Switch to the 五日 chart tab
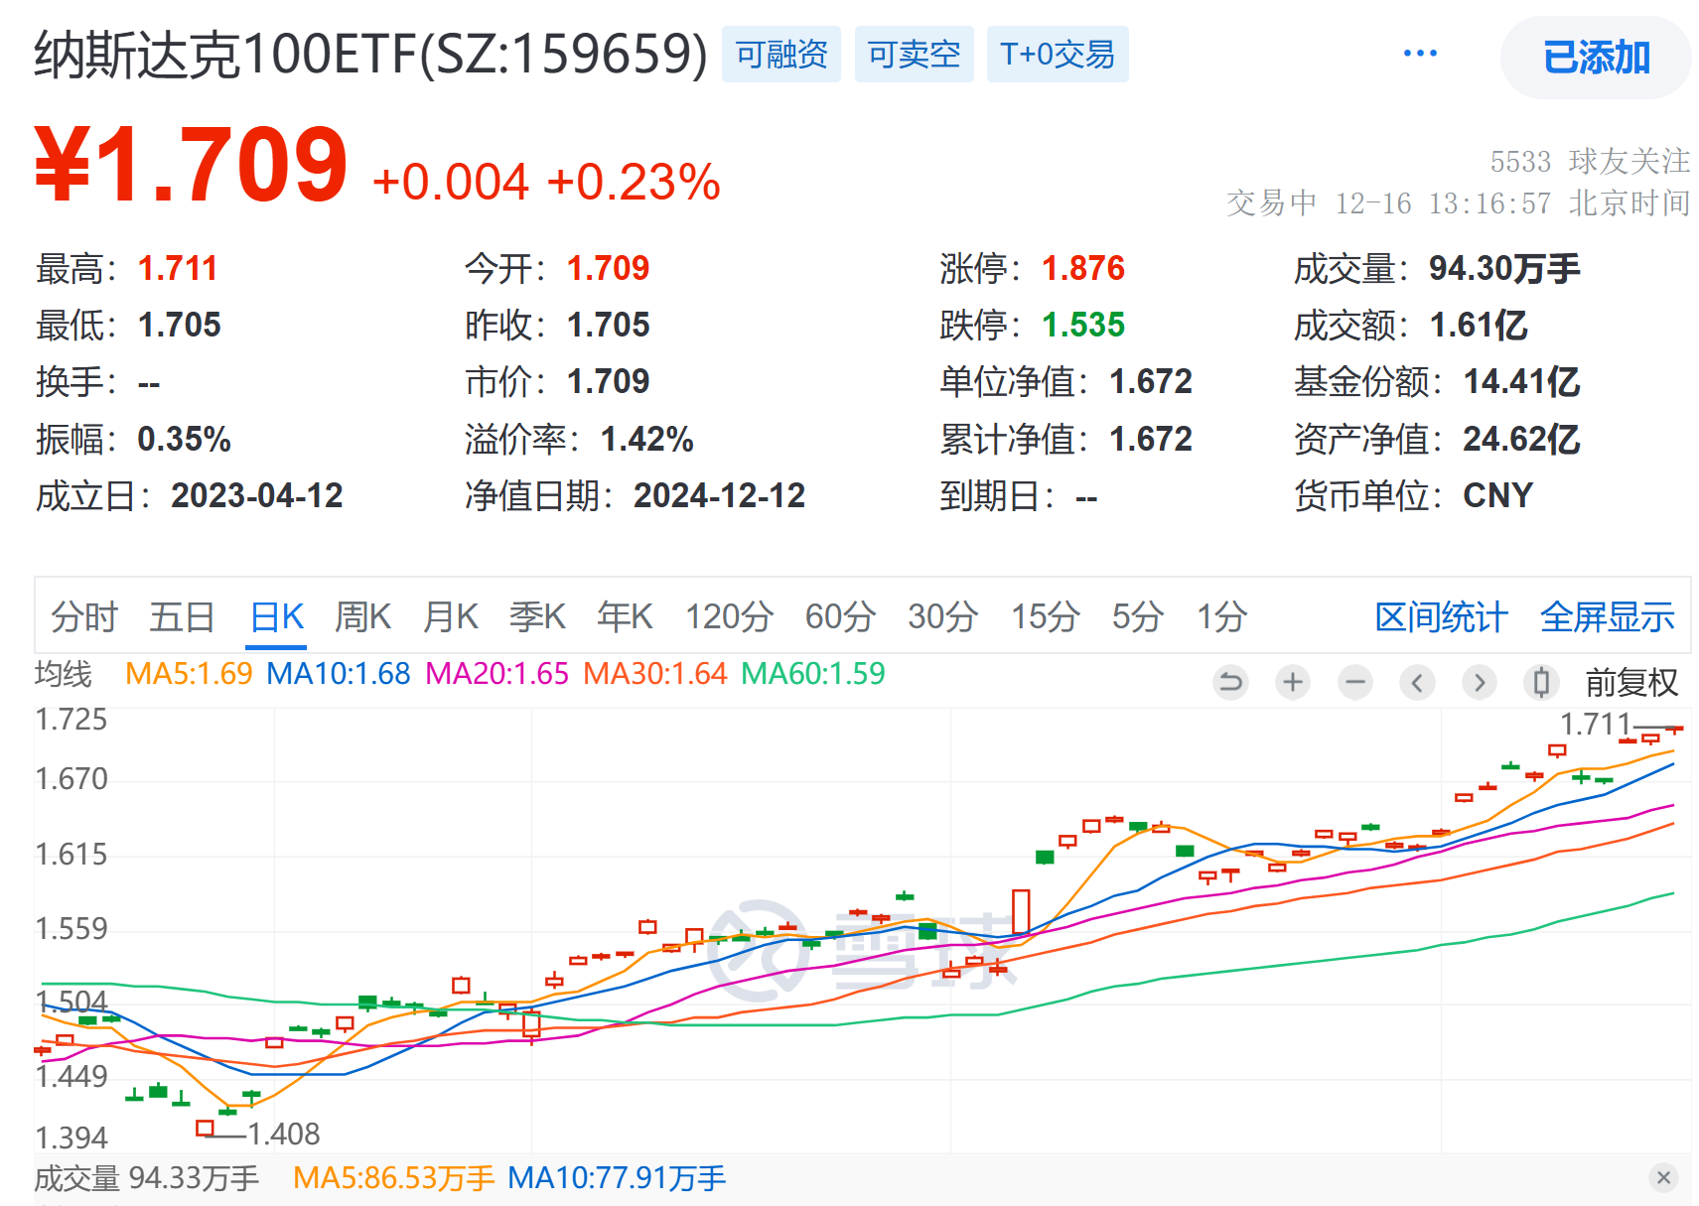Viewport: 1699px width, 1206px height. click(x=182, y=616)
